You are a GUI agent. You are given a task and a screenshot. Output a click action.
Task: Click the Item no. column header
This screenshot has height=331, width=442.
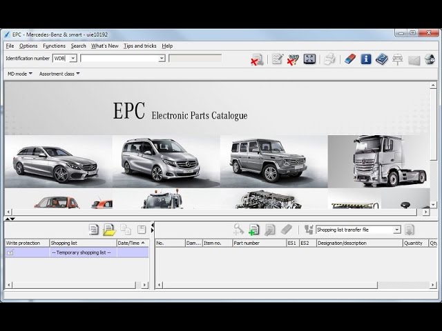pos(217,243)
